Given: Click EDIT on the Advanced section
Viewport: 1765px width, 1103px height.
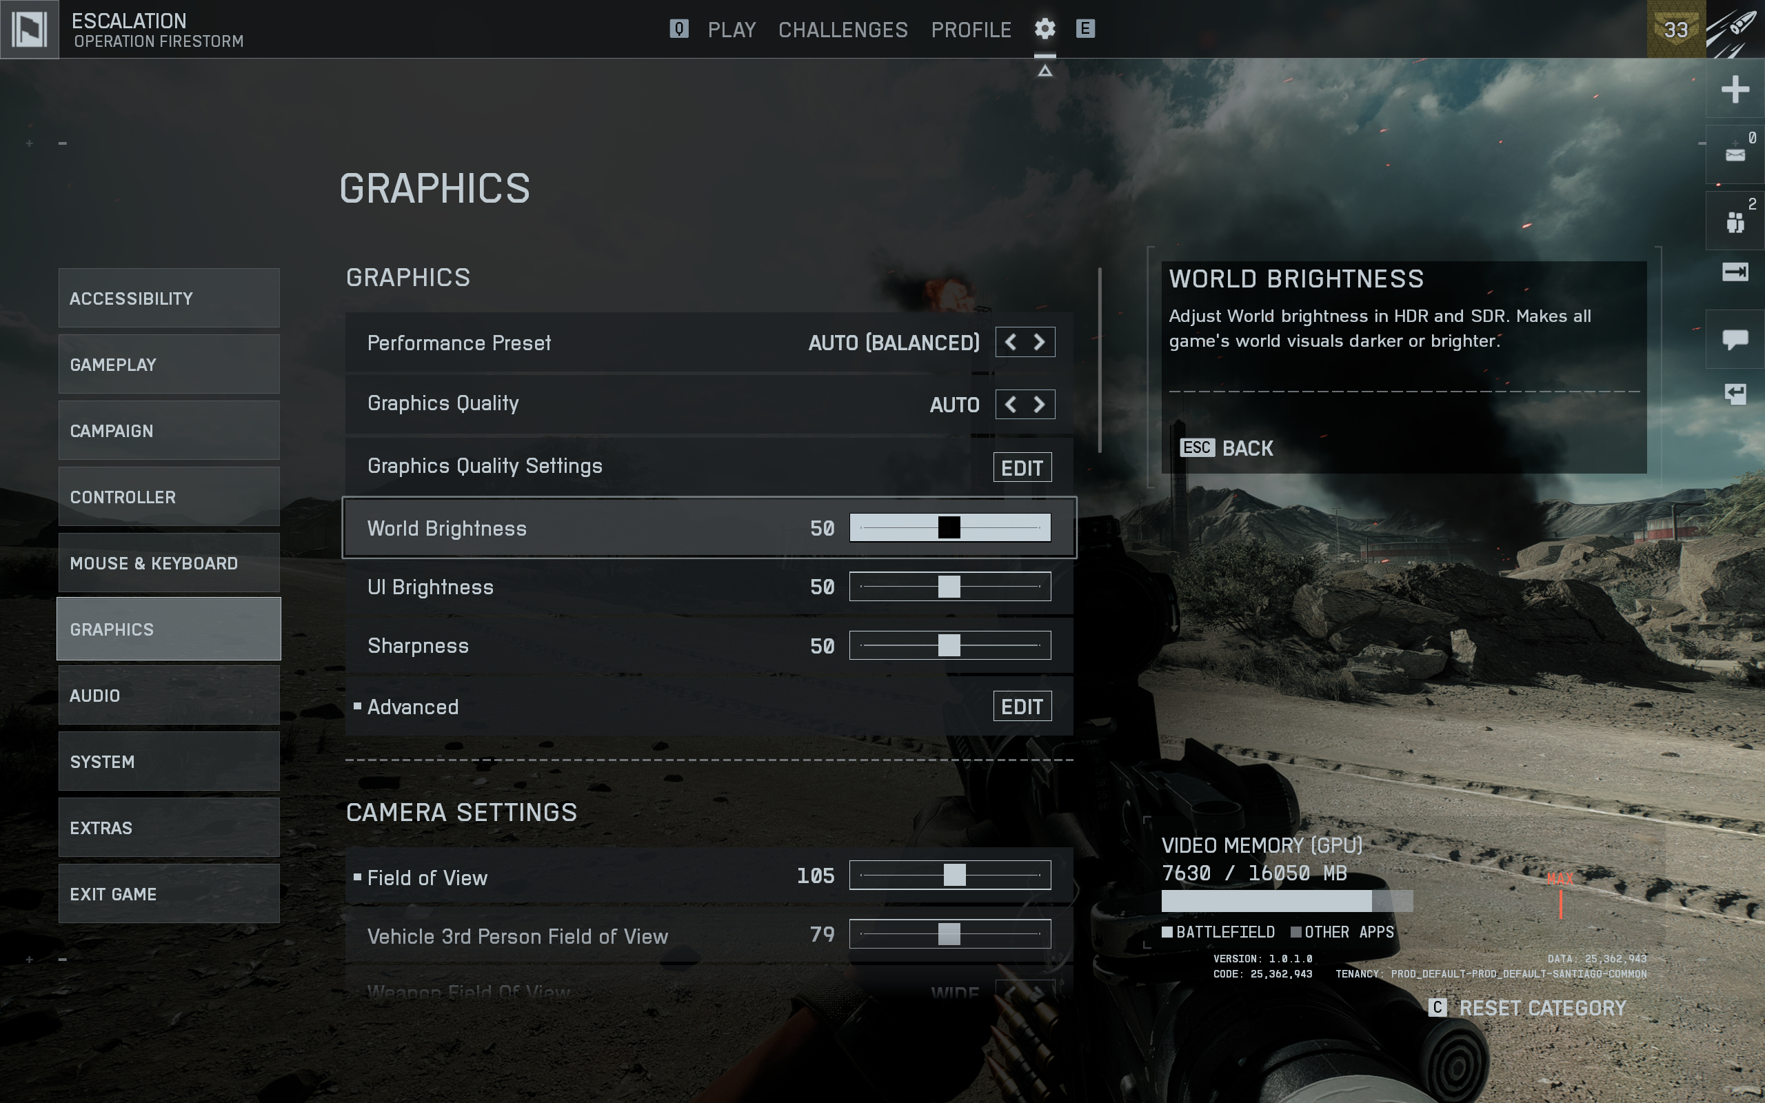Looking at the screenshot, I should 1022,705.
